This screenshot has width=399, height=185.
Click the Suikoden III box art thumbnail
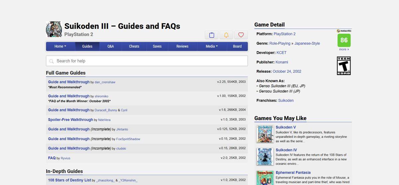54,29
